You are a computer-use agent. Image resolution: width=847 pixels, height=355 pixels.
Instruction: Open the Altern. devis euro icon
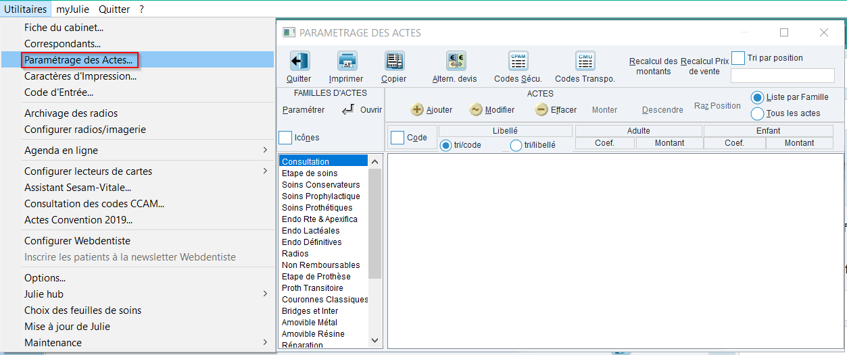click(x=456, y=61)
